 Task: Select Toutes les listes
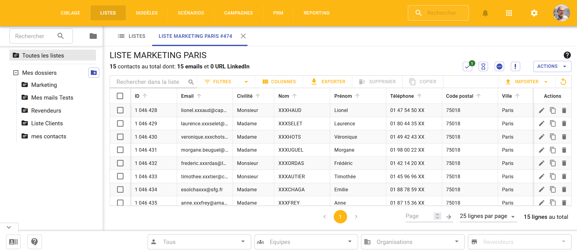coord(53,55)
